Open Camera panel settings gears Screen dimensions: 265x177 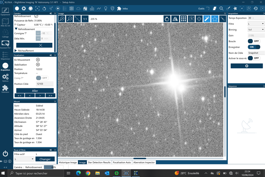[x=51, y=13]
